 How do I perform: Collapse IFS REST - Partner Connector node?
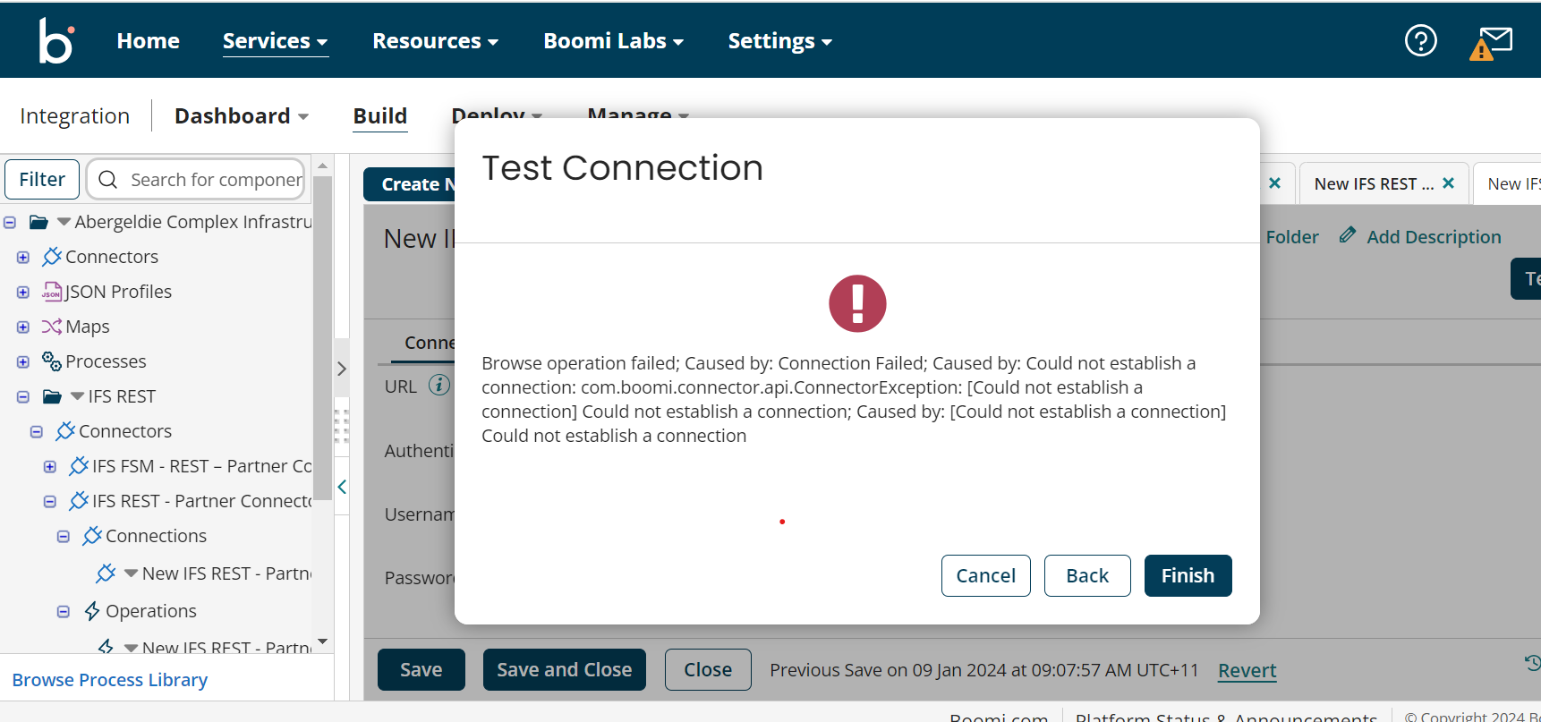(x=50, y=501)
